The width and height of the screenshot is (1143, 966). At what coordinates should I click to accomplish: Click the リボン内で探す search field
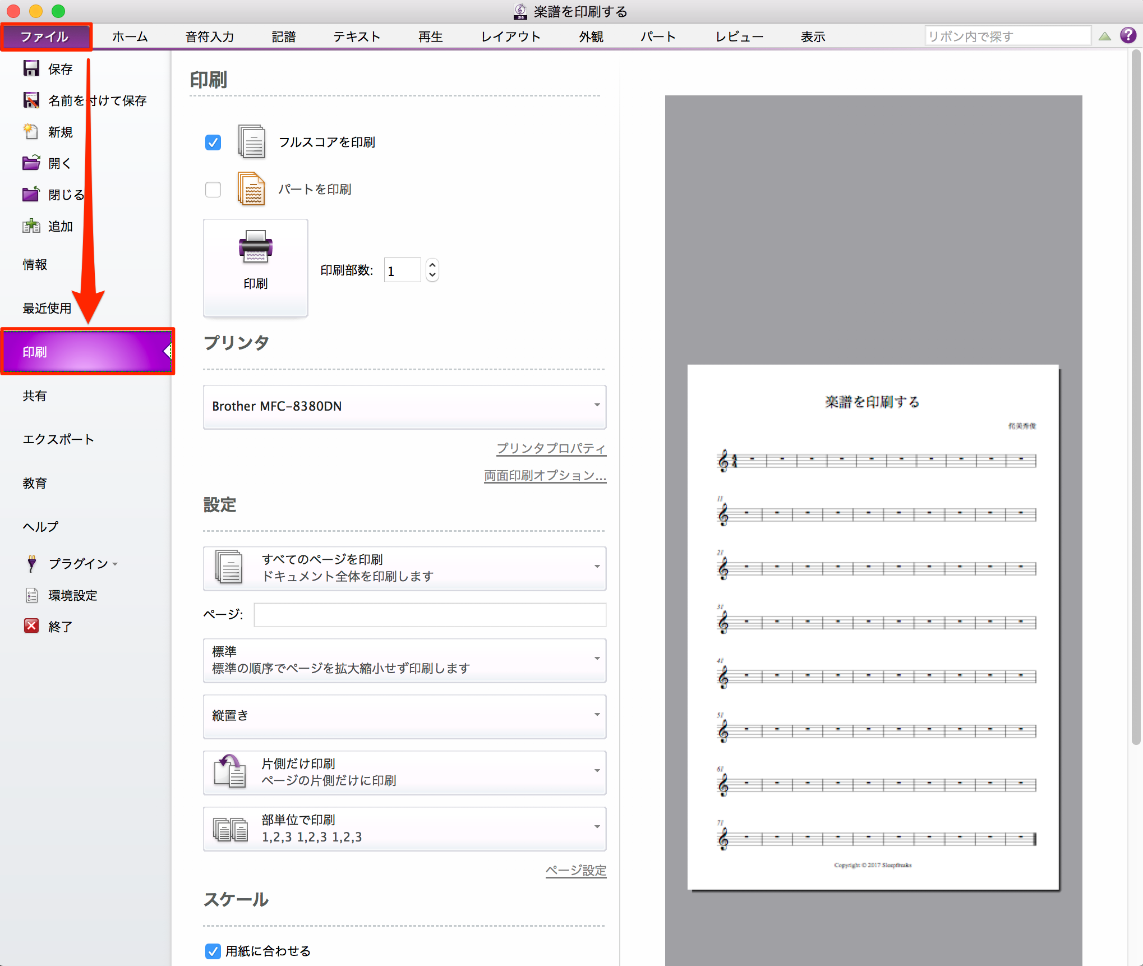[x=1008, y=36]
